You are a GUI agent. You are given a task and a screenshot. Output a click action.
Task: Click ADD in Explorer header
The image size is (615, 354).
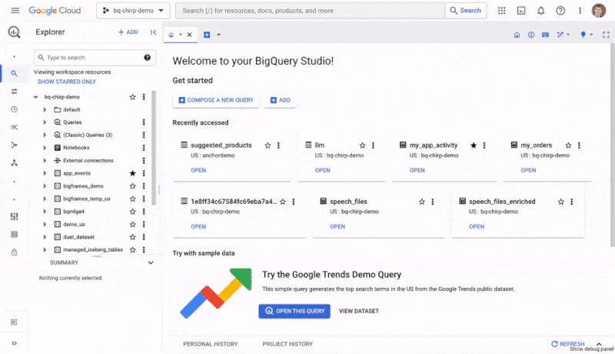point(128,32)
